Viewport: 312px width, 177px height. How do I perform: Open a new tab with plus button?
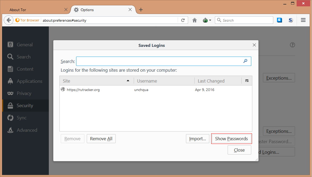[141, 10]
